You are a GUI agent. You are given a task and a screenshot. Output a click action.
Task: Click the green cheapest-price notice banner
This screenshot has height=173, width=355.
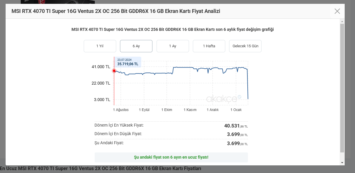pos(171,157)
